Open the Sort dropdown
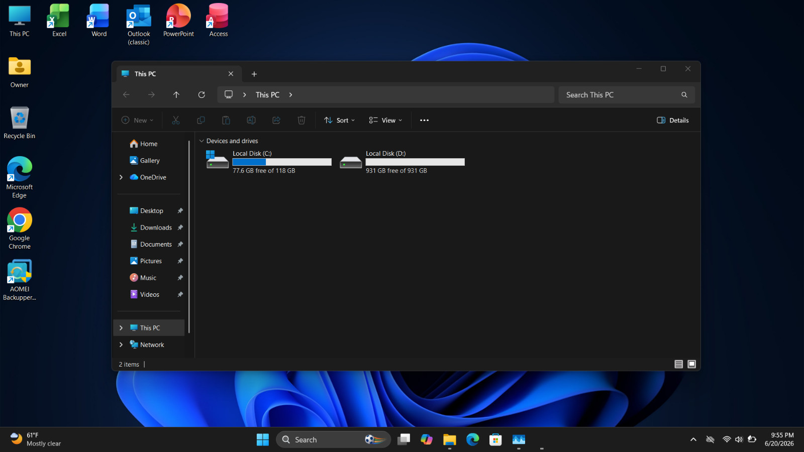 pos(340,121)
